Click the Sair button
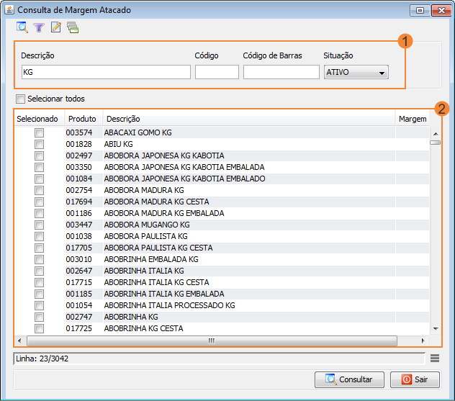This screenshot has width=455, height=401. coord(415,379)
